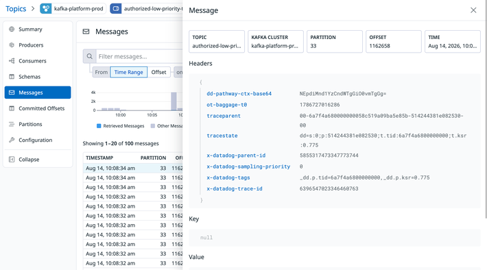Click tracestate header key
The image size is (487, 270).
(x=222, y=136)
